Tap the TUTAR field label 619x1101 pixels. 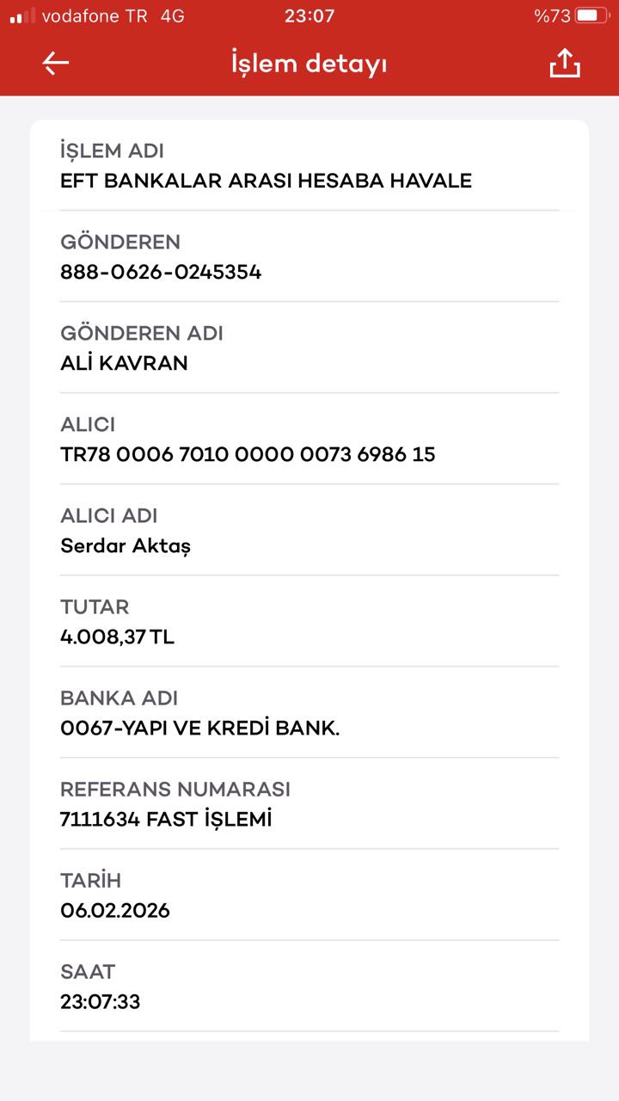click(x=95, y=607)
